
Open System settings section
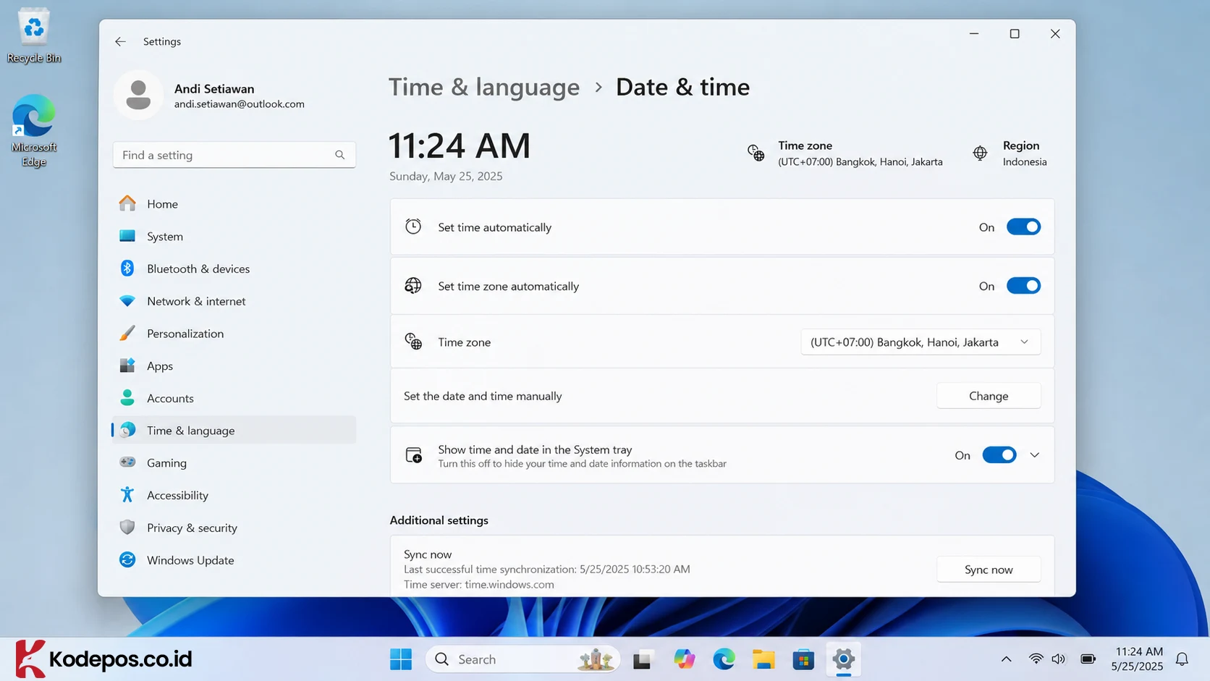pyautogui.click(x=234, y=236)
